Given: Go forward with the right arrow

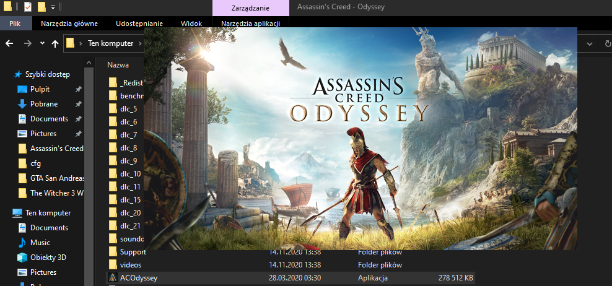Looking at the screenshot, I should click(28, 44).
